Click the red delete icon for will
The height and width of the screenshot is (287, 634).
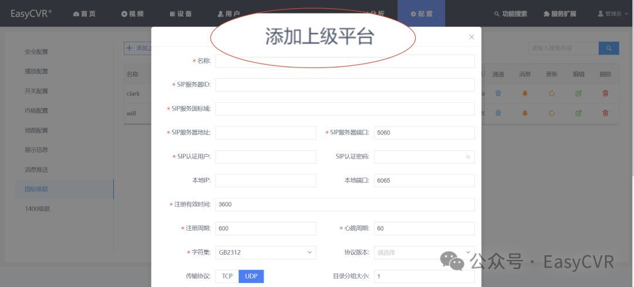(x=605, y=113)
